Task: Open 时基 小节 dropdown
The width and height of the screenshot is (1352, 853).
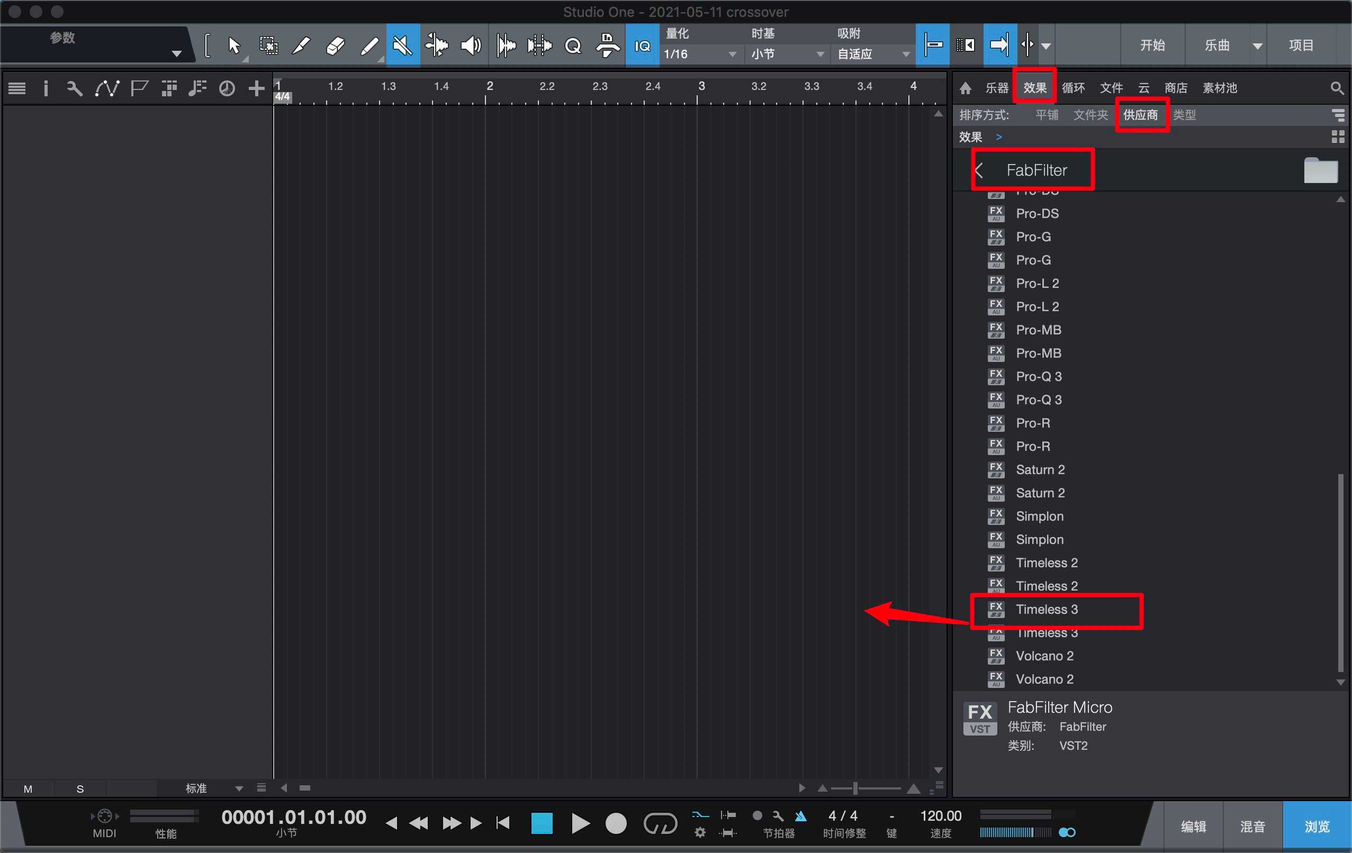Action: (787, 54)
